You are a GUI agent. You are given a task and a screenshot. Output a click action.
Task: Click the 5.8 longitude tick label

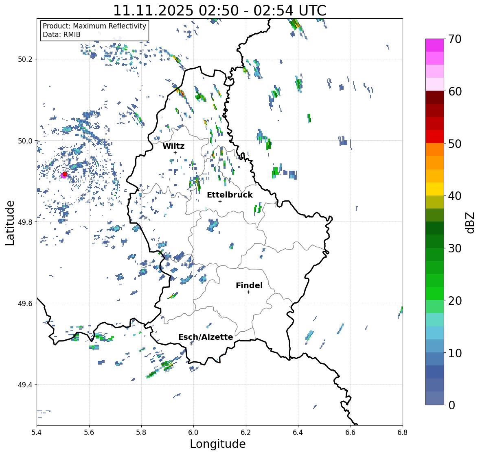click(x=141, y=432)
